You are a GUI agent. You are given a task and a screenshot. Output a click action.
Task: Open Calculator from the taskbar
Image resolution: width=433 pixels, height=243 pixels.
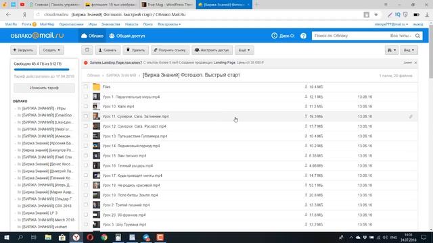(118, 237)
